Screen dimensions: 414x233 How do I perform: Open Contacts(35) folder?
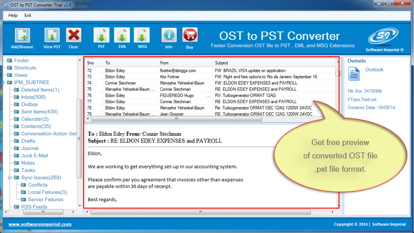pyautogui.click(x=36, y=126)
